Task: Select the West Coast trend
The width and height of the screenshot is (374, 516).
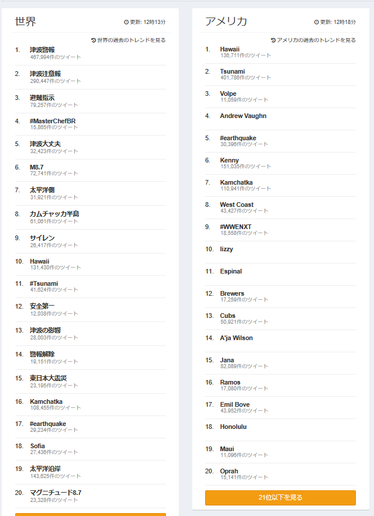Action: [237, 205]
